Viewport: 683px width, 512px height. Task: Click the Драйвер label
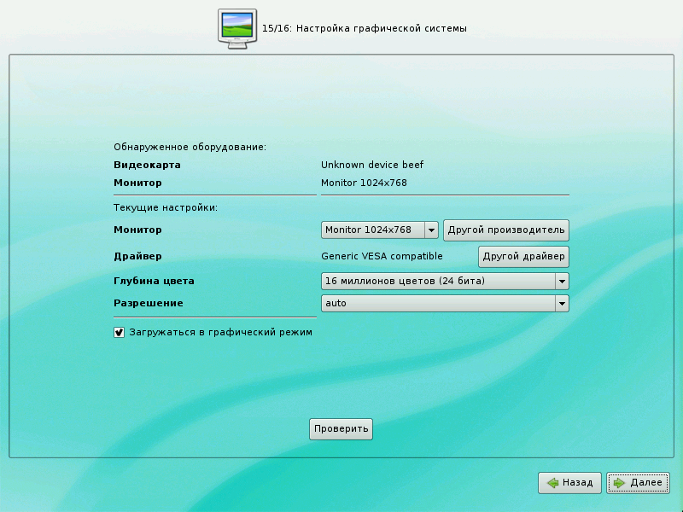click(137, 256)
